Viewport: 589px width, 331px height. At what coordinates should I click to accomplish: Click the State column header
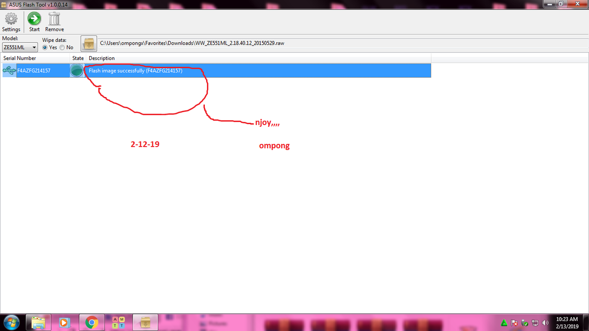click(78, 58)
